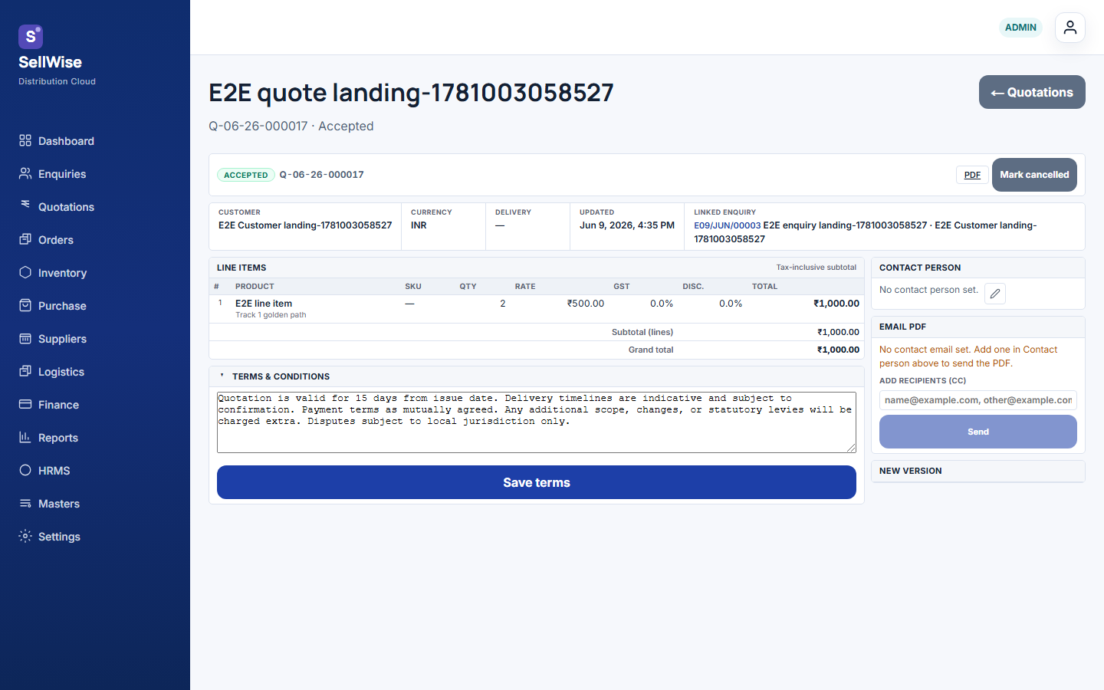Go back to the Quotations list
Screen dimensions: 1104x690
(1032, 92)
